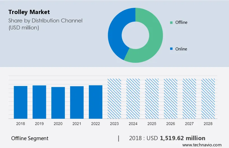Open the www.technavio.com link
This screenshot has height=148, width=229.
pos(202,145)
